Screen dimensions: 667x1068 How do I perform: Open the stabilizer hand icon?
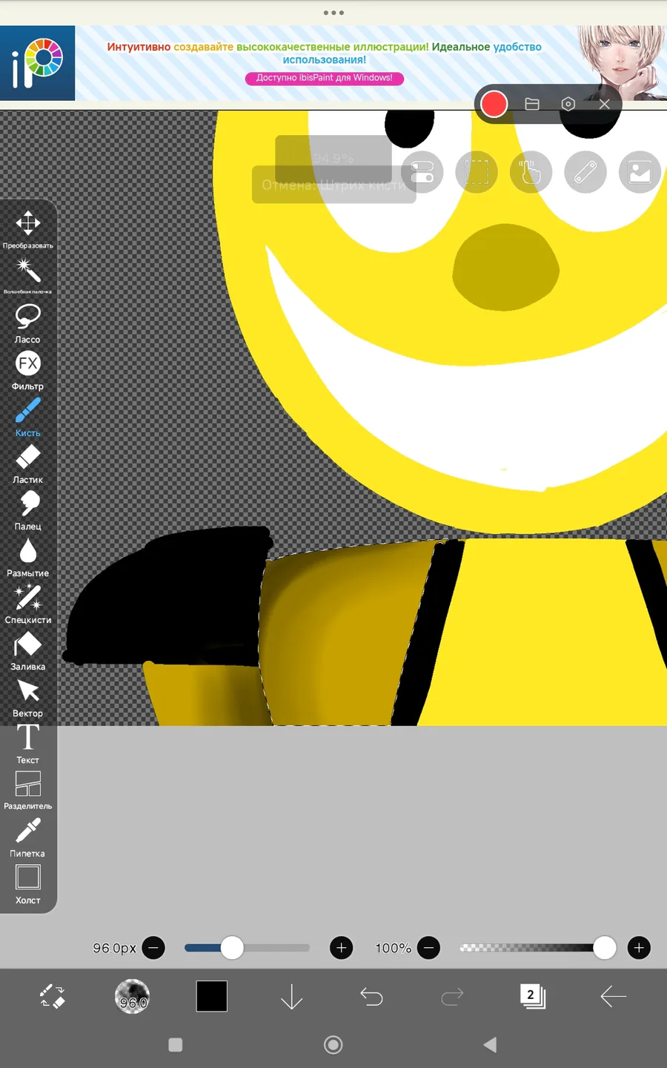point(531,172)
